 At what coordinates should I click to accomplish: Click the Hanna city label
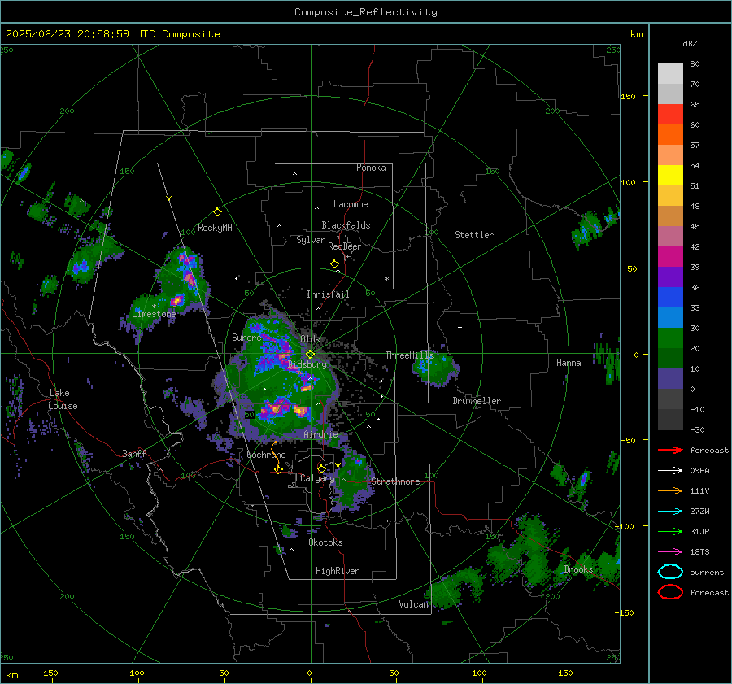569,363
